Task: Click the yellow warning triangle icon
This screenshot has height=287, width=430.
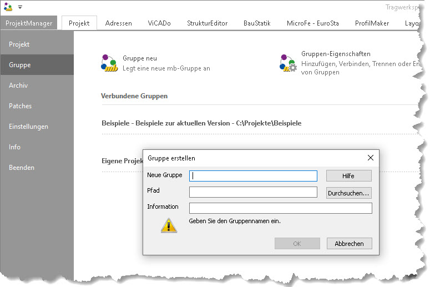Action: 169,225
